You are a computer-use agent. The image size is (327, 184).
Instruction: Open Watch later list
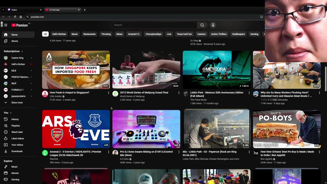[18, 132]
